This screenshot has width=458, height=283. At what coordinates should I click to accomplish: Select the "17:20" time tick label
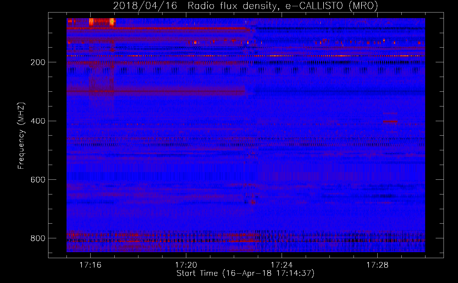click(186, 265)
